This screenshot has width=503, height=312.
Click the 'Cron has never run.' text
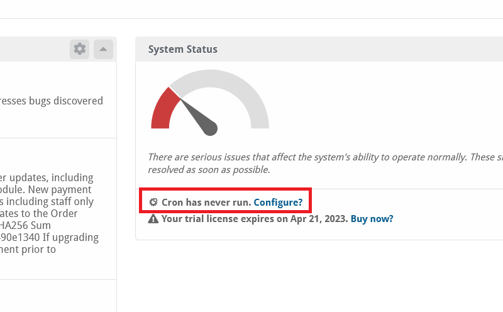(x=206, y=202)
